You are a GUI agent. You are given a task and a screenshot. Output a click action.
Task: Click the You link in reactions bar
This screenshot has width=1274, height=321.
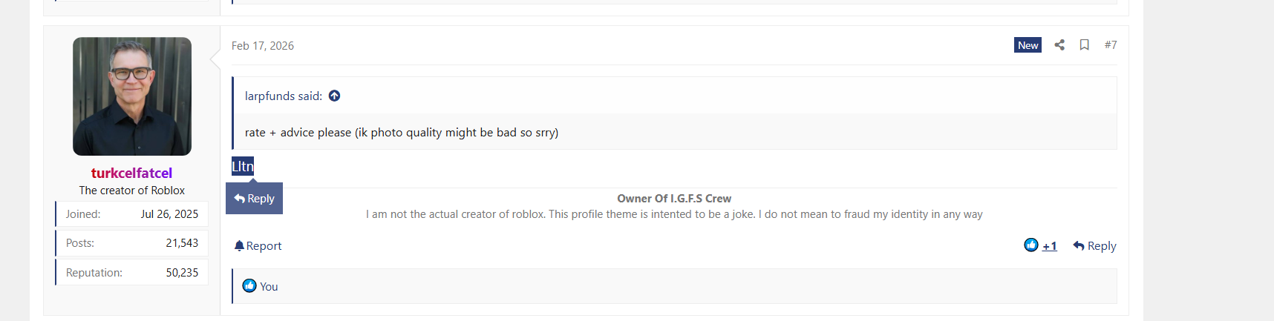[269, 287]
